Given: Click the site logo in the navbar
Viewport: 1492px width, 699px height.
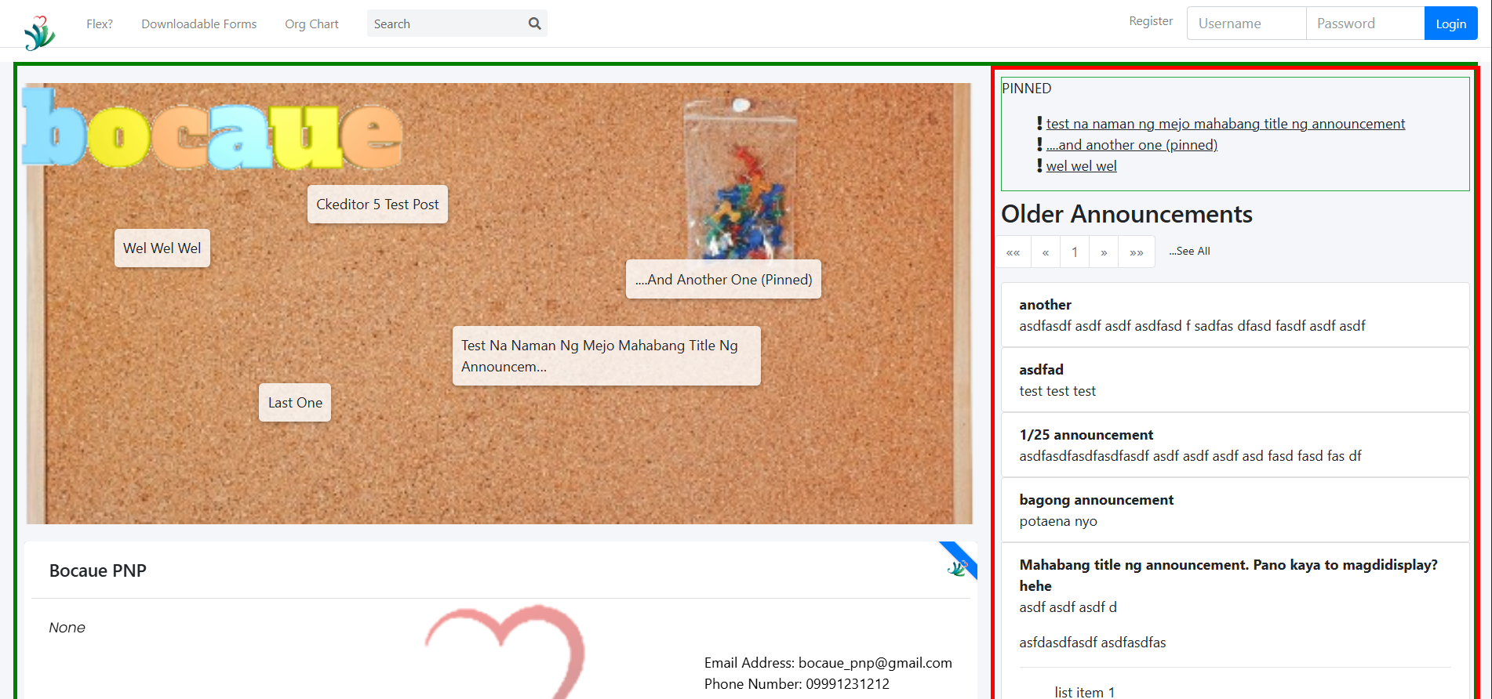Looking at the screenshot, I should click(x=39, y=32).
